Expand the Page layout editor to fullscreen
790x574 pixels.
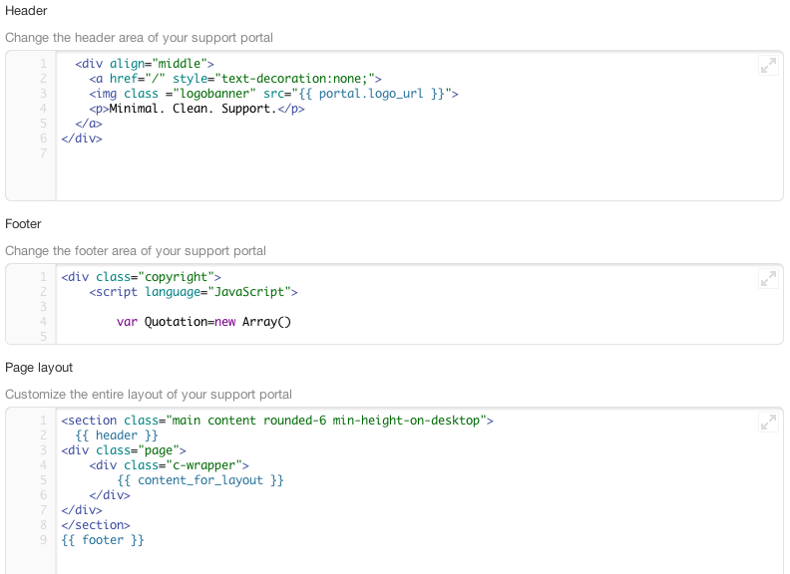point(768,422)
